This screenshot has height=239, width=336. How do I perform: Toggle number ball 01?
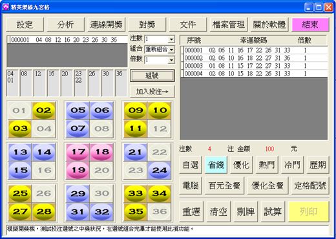[x=19, y=110]
